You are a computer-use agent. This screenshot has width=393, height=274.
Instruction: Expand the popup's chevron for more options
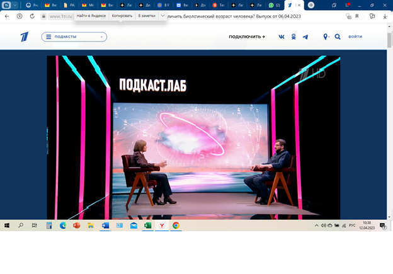click(x=162, y=16)
